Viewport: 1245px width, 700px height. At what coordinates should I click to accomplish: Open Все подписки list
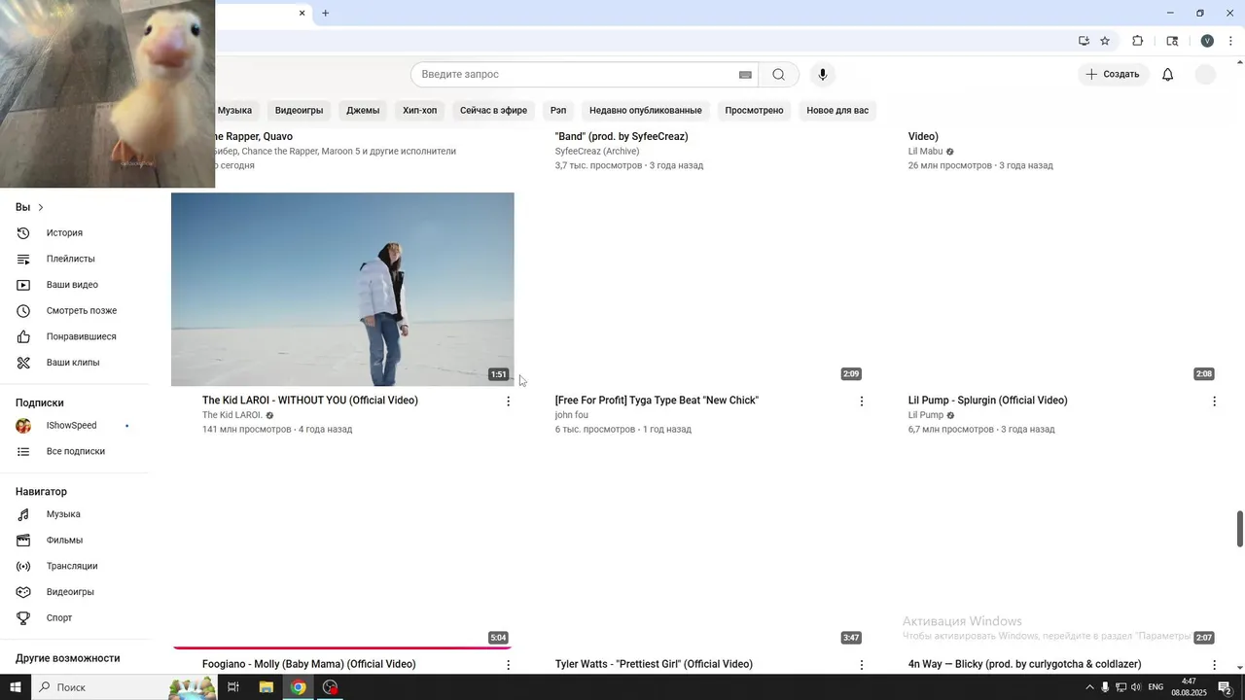click(x=76, y=451)
